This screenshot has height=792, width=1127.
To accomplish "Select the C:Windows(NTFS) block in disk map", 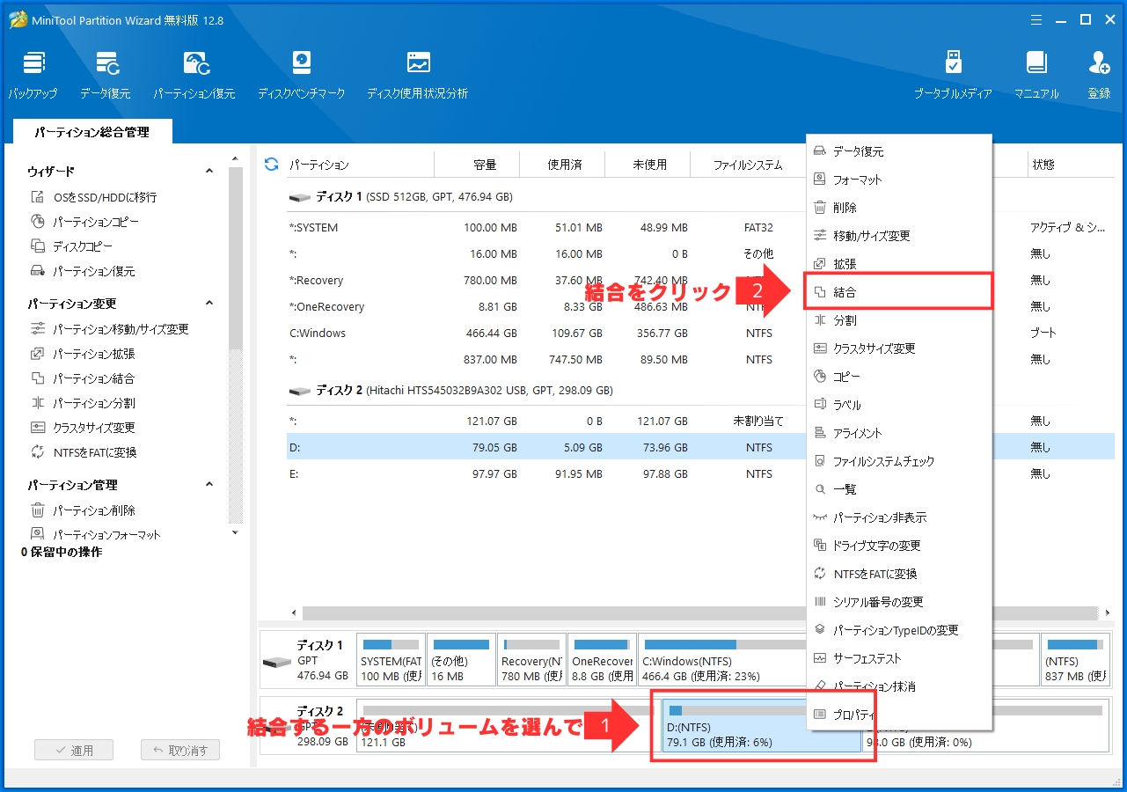I will (x=723, y=660).
